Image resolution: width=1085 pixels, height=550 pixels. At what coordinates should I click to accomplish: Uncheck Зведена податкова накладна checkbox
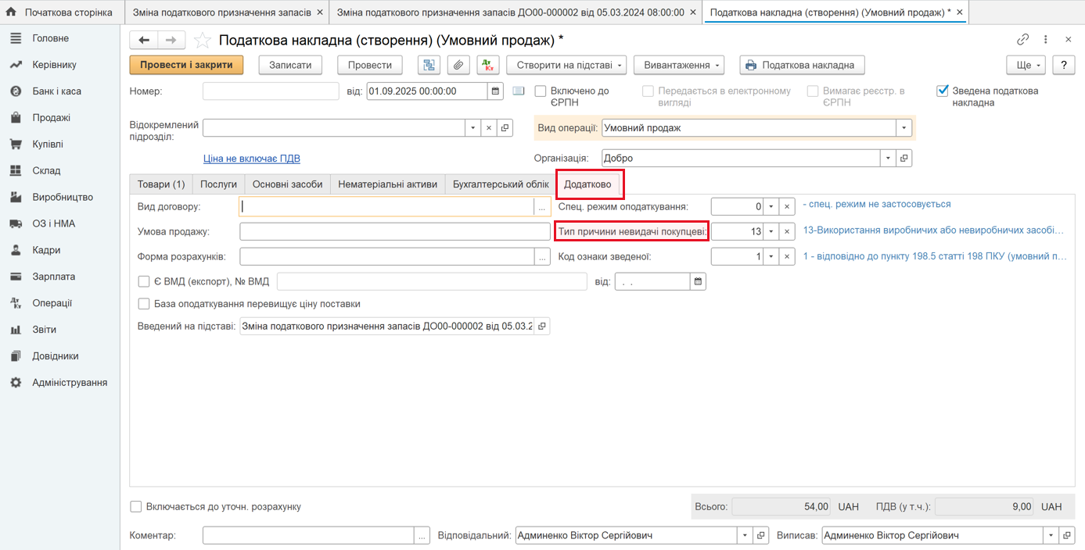943,91
